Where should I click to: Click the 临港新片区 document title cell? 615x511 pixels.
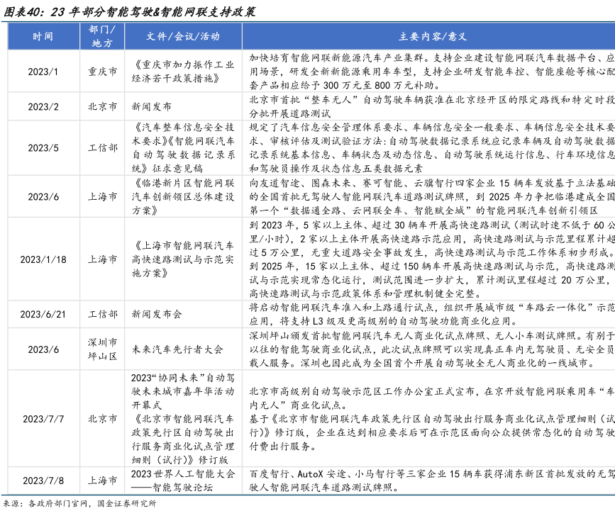click(183, 196)
